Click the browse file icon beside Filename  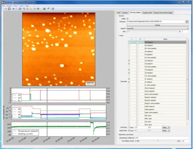[187, 21]
